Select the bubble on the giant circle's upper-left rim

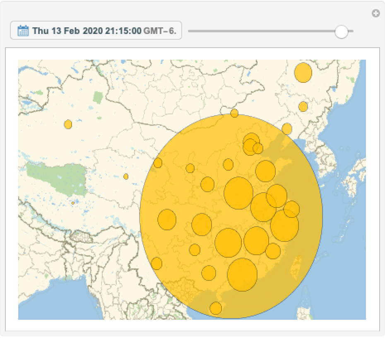coord(158,163)
